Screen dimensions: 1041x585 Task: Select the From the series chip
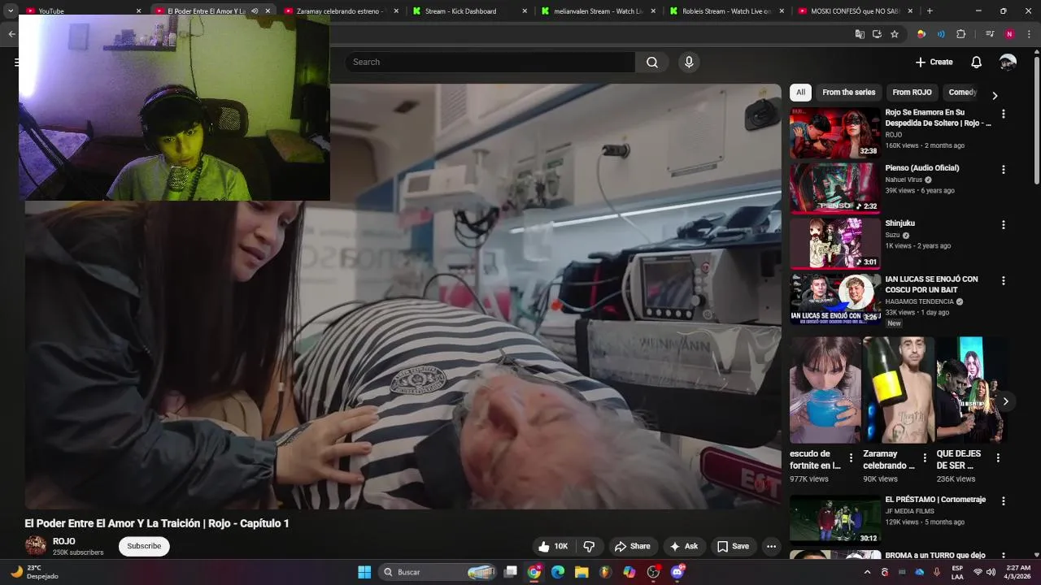[848, 93]
